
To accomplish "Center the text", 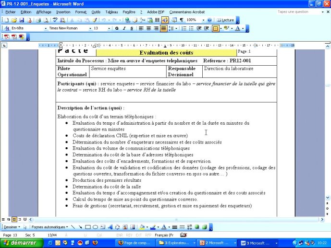I will [x=148, y=28].
